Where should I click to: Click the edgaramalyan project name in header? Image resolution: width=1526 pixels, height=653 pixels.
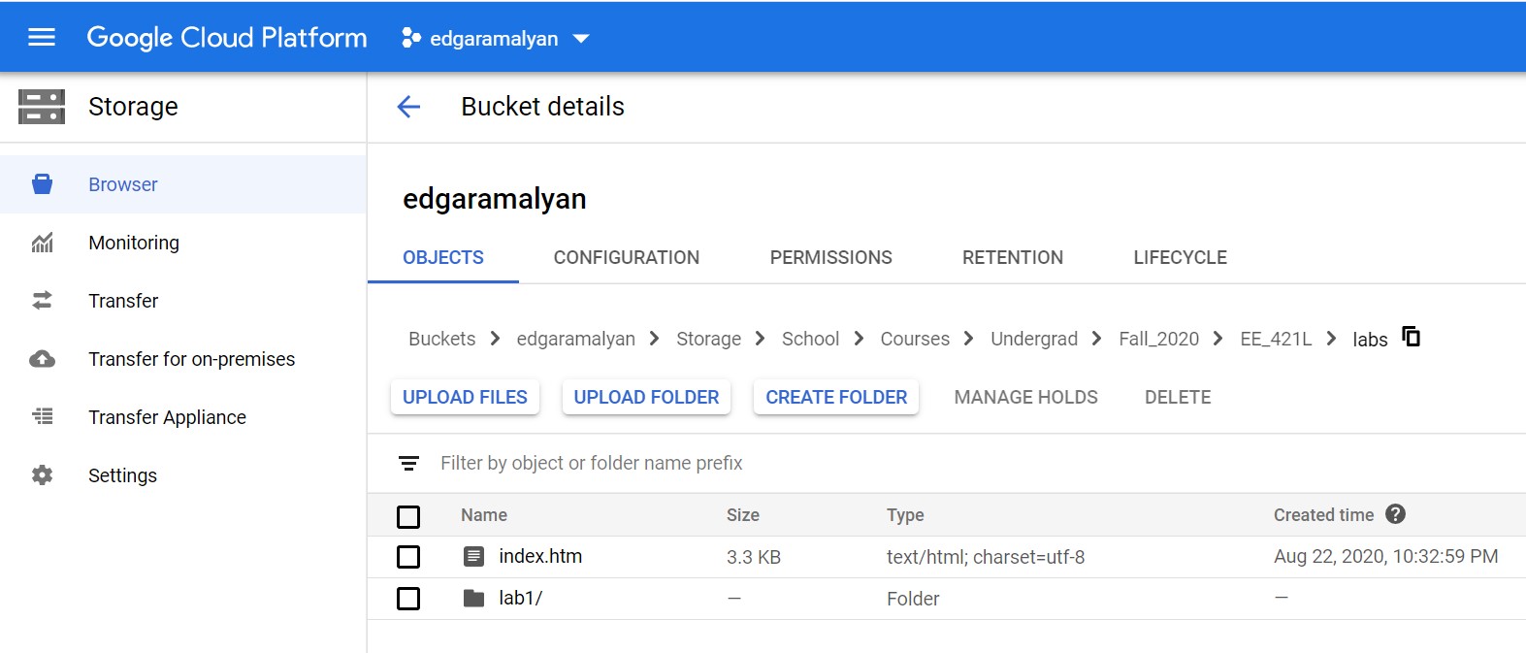pyautogui.click(x=494, y=39)
